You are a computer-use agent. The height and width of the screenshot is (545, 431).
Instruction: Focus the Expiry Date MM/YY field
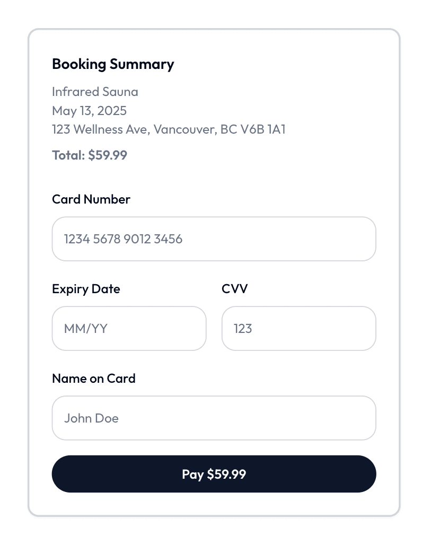pyautogui.click(x=129, y=328)
